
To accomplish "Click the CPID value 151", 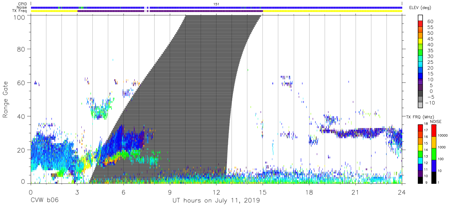I will [216, 4].
